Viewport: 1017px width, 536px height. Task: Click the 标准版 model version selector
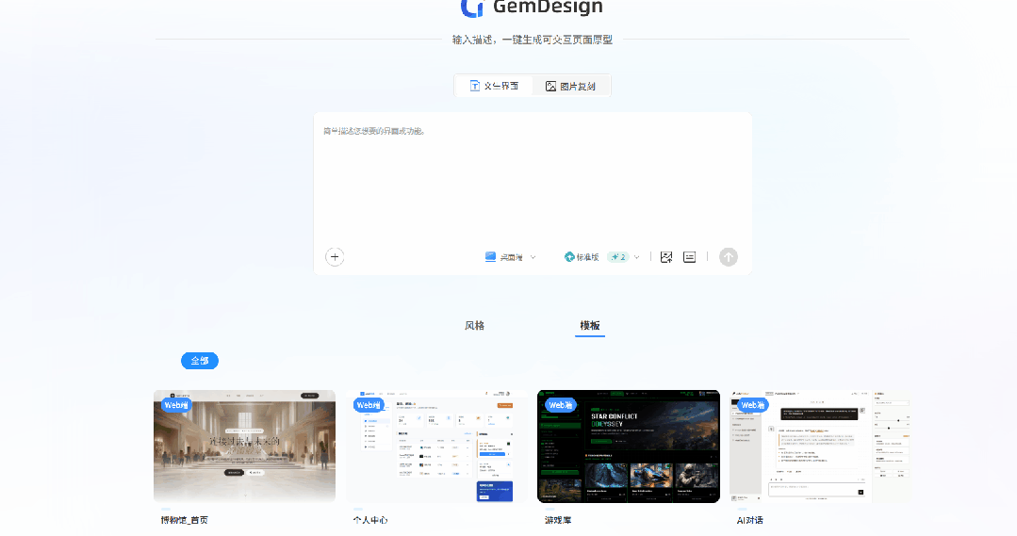click(582, 257)
